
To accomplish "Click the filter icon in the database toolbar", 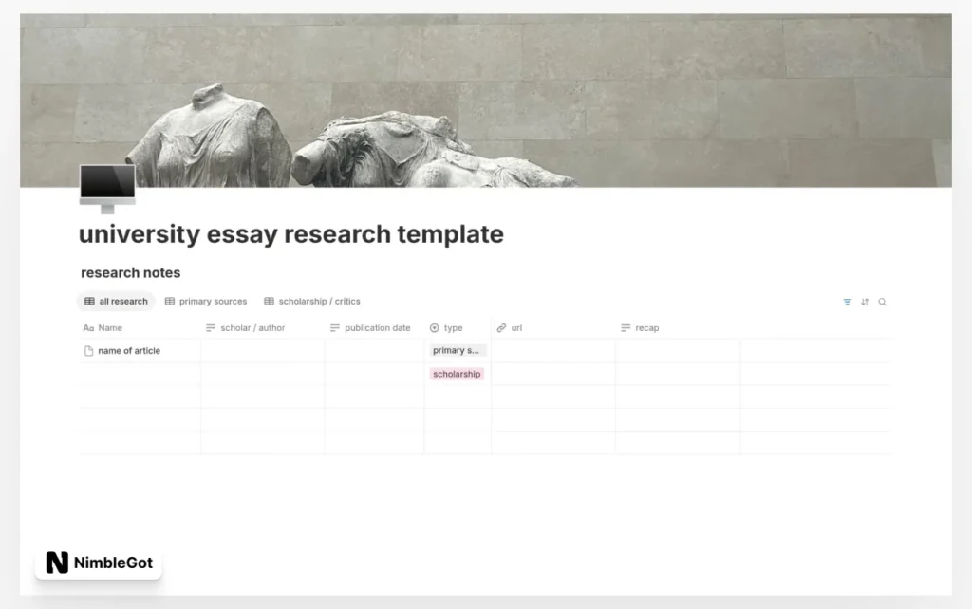I will pyautogui.click(x=847, y=302).
